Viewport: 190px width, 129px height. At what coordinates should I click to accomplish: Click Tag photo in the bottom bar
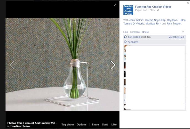pyautogui.click(x=68, y=125)
